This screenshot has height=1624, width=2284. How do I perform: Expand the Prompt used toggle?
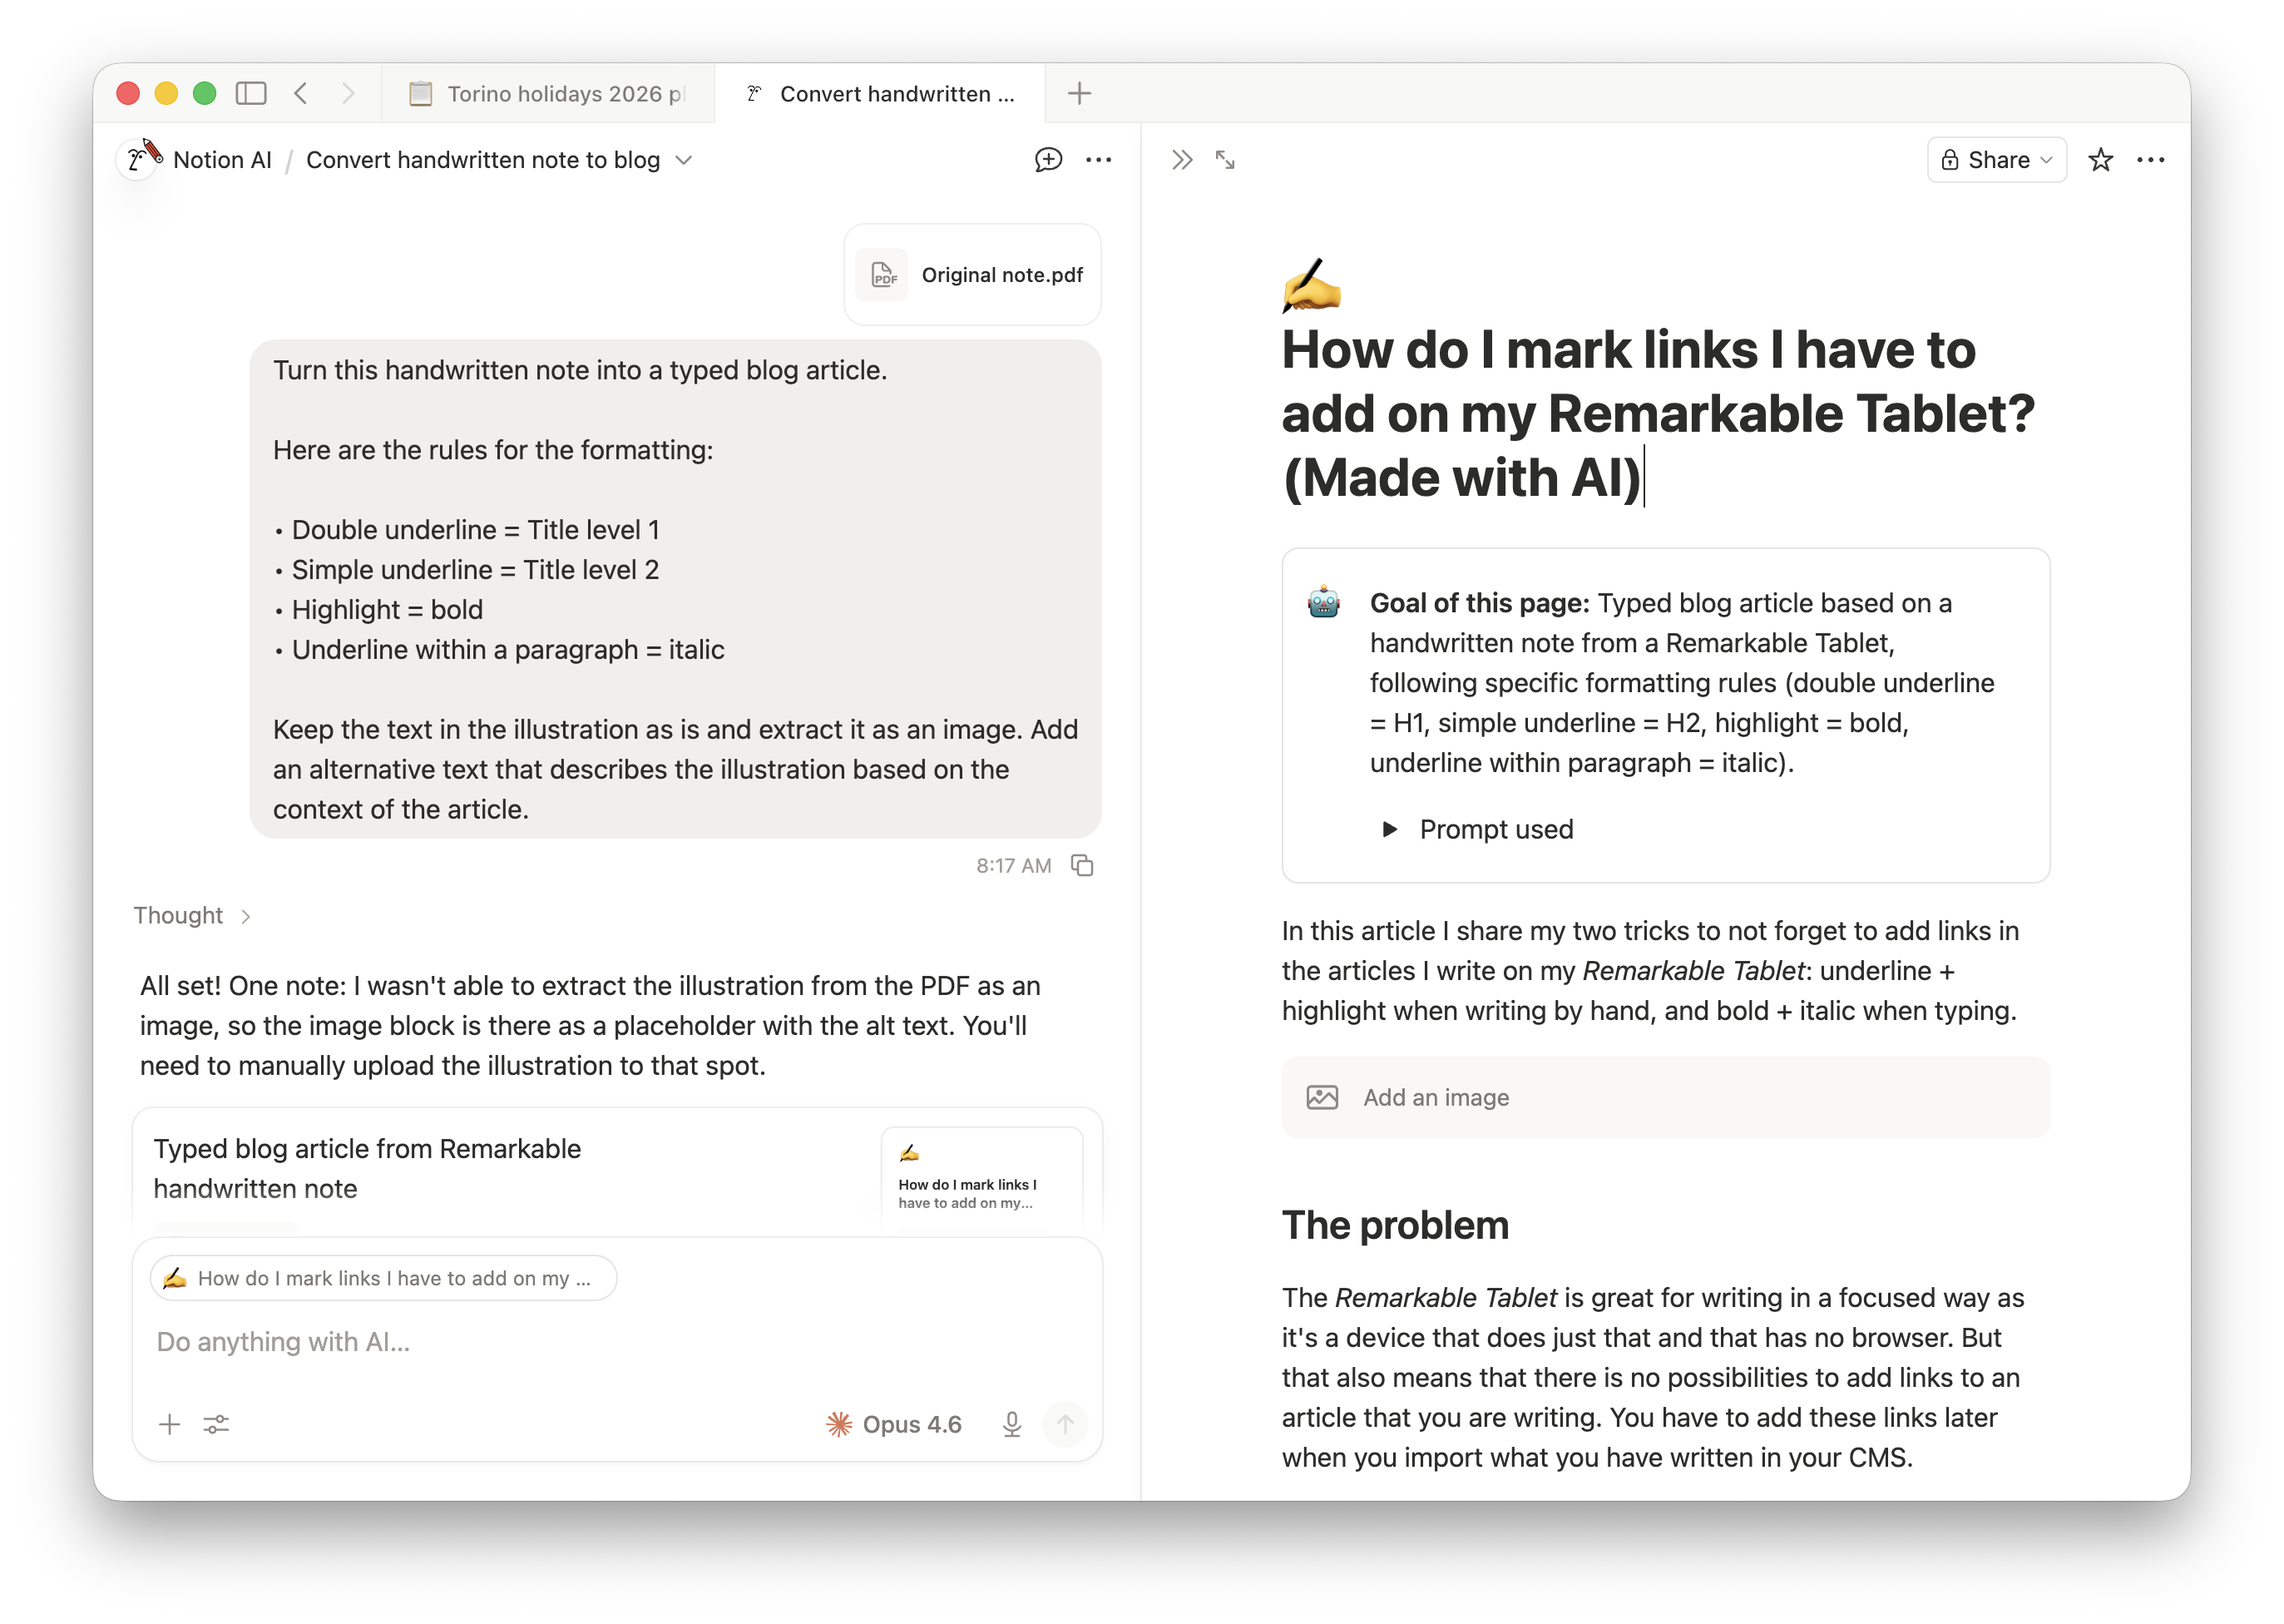(x=1389, y=829)
